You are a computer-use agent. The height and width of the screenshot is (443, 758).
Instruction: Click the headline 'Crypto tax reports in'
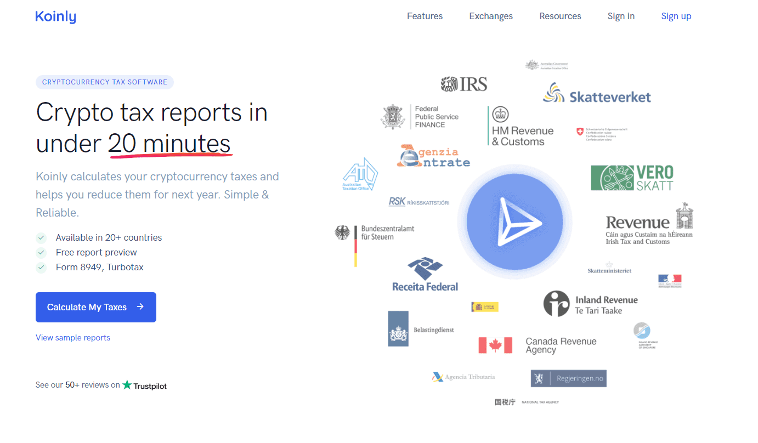pos(152,112)
